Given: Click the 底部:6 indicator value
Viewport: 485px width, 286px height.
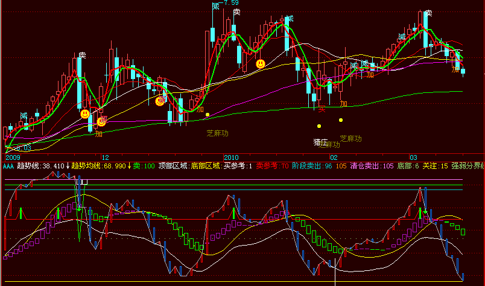Looking at the screenshot, I should 408,166.
